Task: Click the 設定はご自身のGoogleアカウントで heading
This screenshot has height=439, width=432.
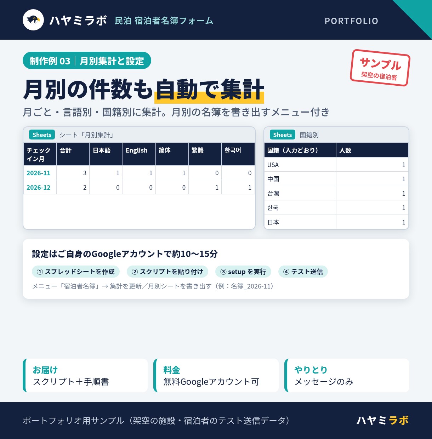Action: 125,254
